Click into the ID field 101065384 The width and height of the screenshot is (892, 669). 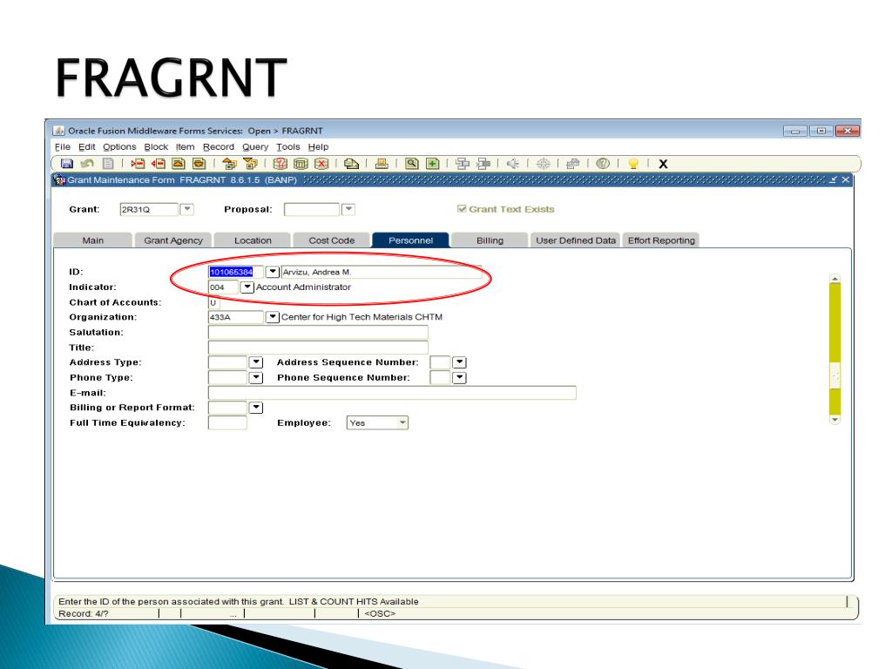(235, 272)
